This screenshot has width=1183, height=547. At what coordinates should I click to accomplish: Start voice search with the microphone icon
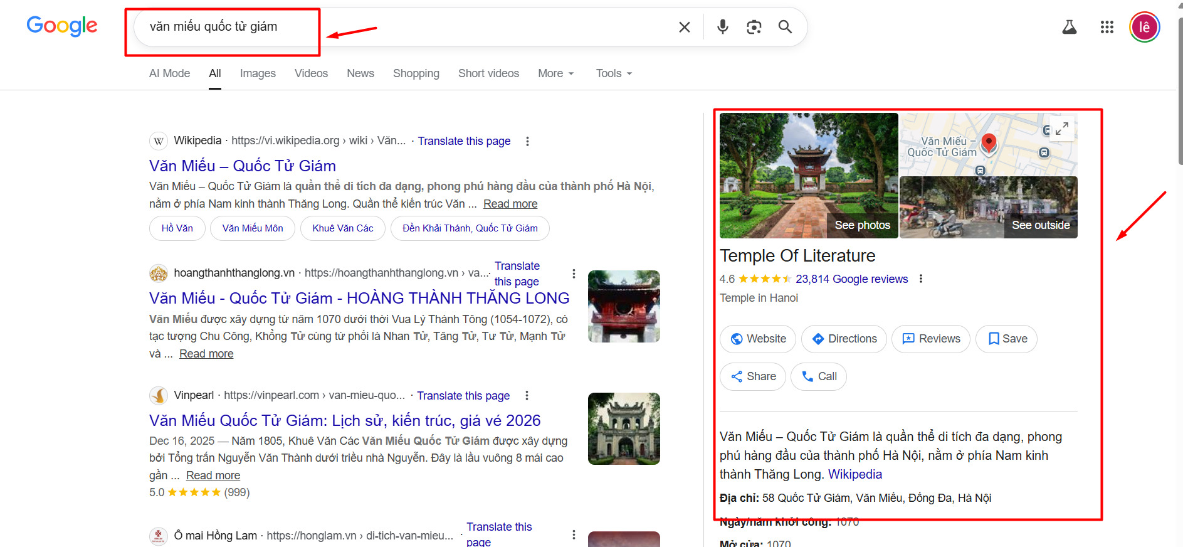coord(723,27)
